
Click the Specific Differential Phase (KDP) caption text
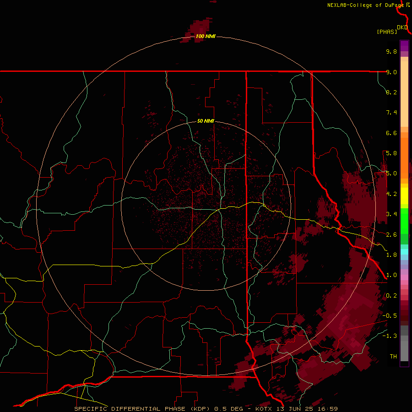click(142, 409)
